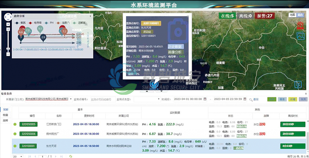Click the 历史数据 button in popup
Screen dimensions: 309x158
[176, 46]
